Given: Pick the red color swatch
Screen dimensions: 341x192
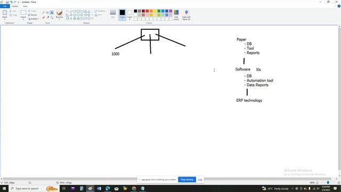Looking at the screenshot, I should click(147, 11).
